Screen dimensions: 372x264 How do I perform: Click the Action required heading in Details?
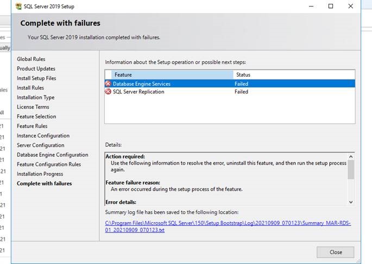click(x=125, y=156)
